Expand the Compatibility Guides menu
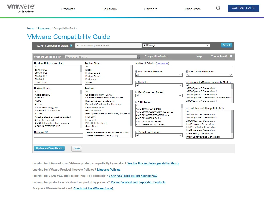 click(x=157, y=57)
